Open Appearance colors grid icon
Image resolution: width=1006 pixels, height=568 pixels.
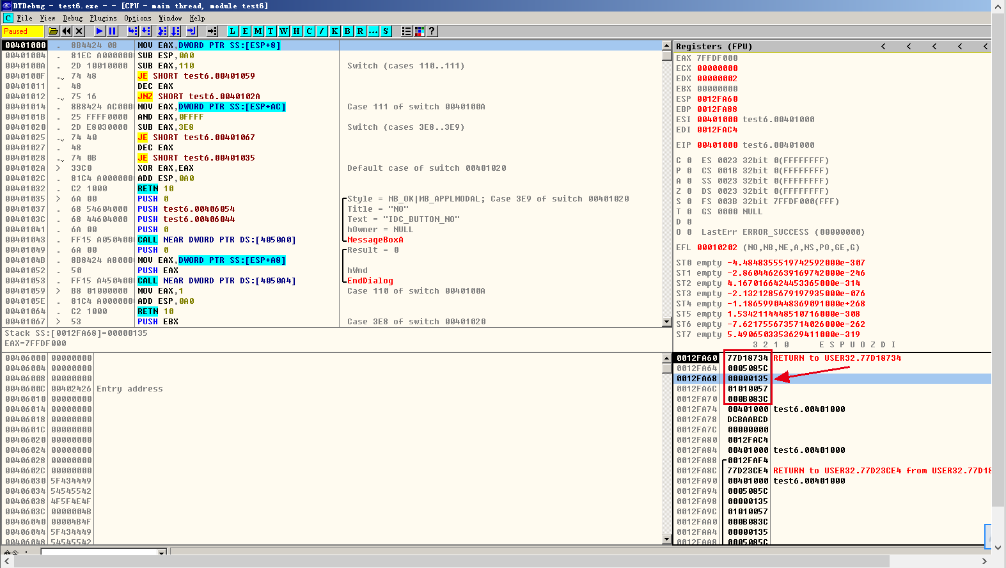[x=420, y=31]
